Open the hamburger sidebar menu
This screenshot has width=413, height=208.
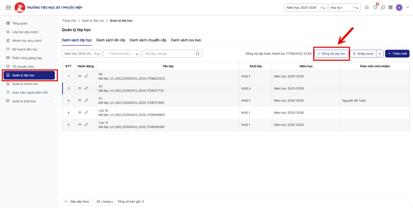pyautogui.click(x=9, y=7)
